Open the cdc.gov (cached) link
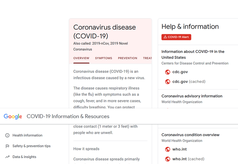This screenshot has height=164, width=238. click(x=189, y=82)
